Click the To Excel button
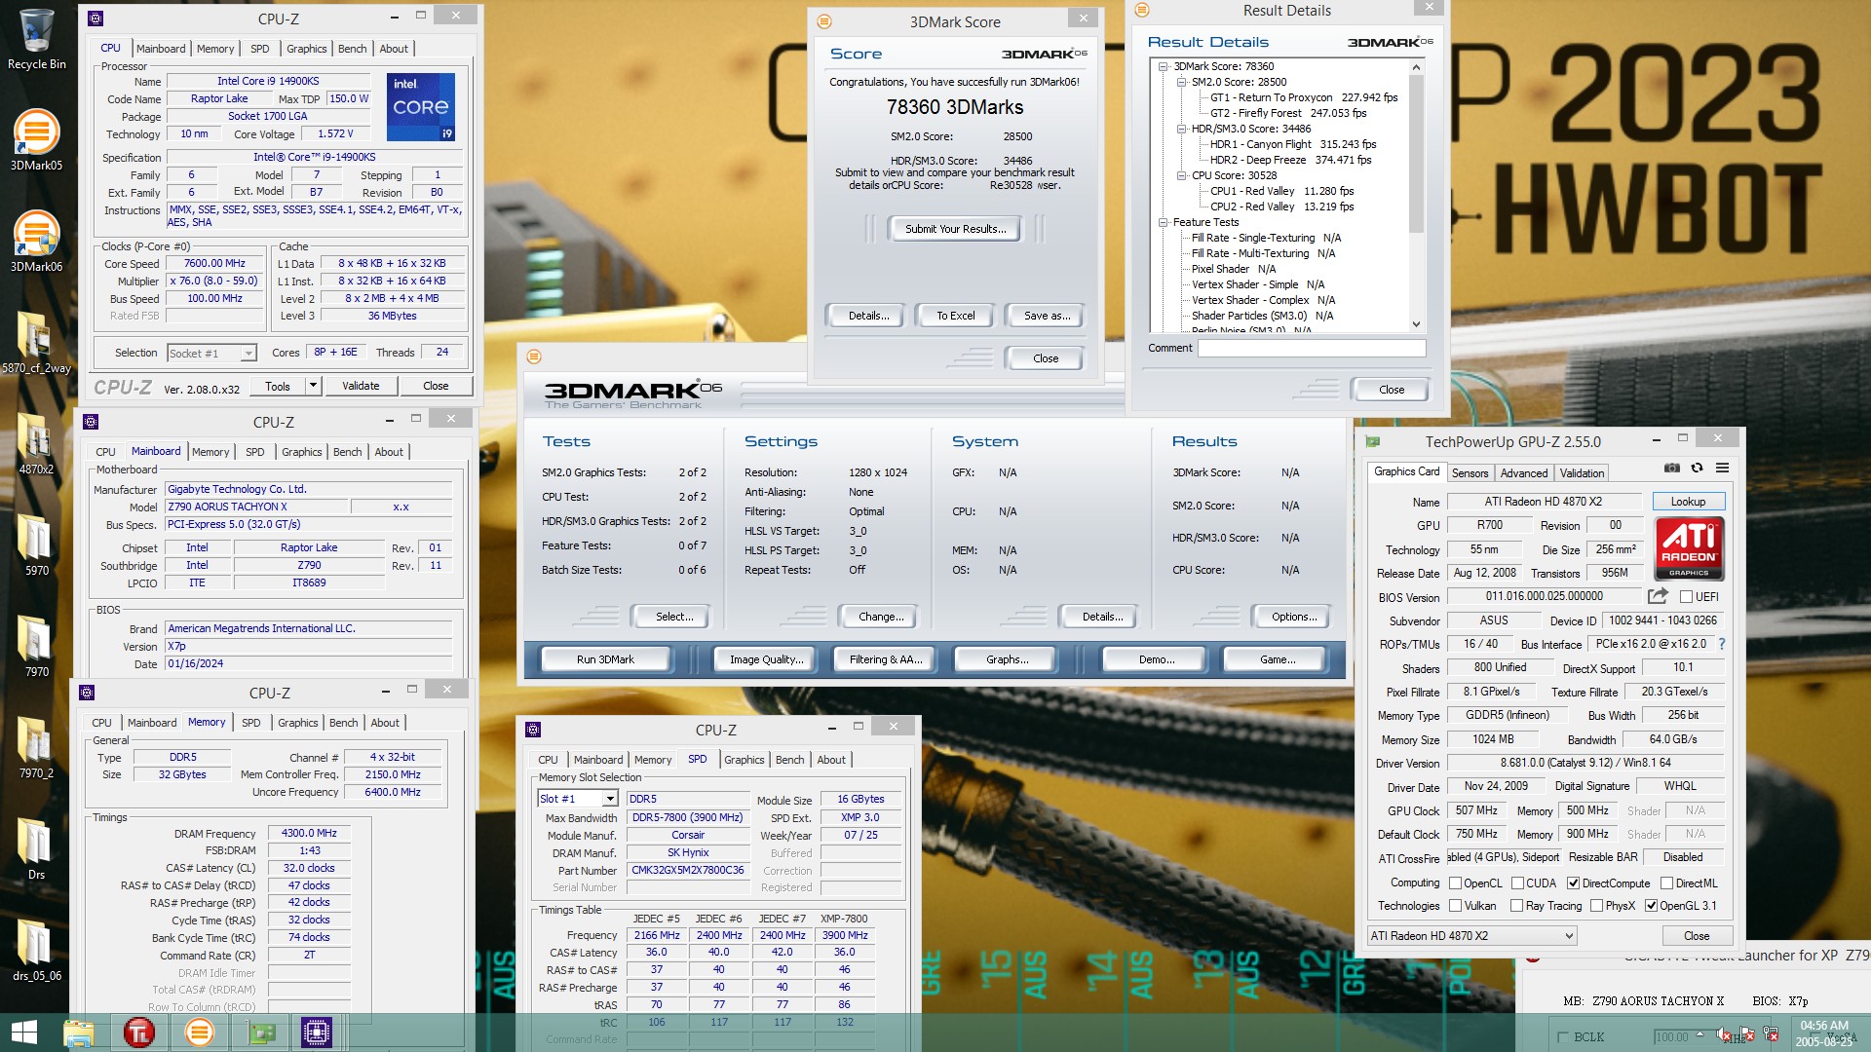Viewport: 1871px width, 1052px height. point(955,316)
